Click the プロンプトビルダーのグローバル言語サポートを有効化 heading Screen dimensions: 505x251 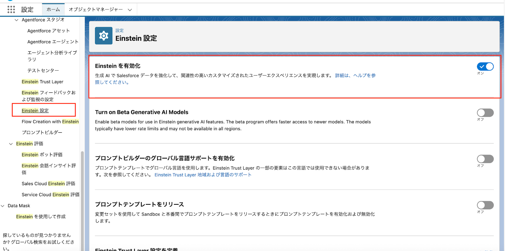tap(165, 158)
